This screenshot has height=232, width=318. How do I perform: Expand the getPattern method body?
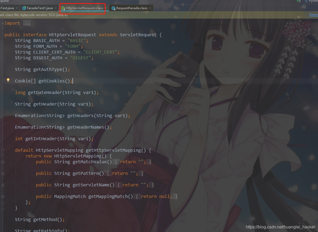point(3,173)
